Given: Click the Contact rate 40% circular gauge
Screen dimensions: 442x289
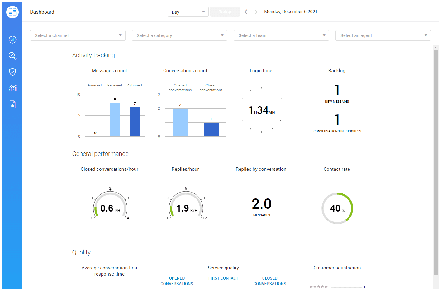Looking at the screenshot, I should [x=337, y=208].
